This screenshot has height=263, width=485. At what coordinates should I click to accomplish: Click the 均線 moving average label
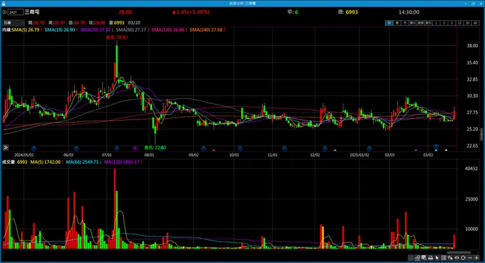[7, 30]
